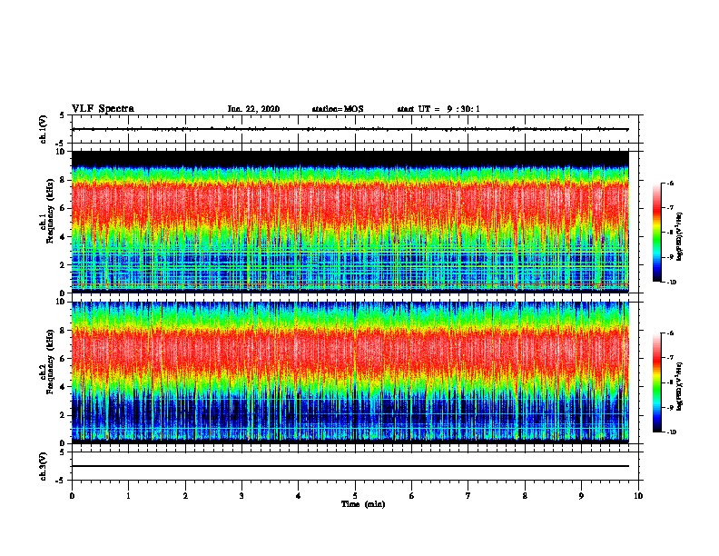Click the "ch.3(V)" waveform axis label
Screen dimensions: 719x556
[x=44, y=466]
